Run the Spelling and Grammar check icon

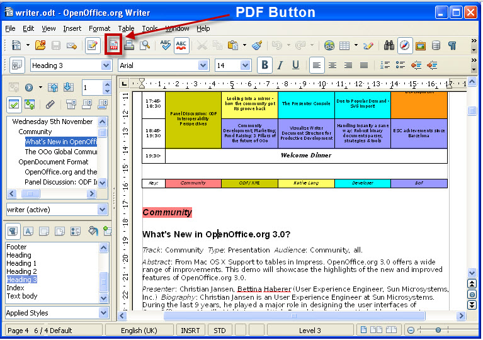165,45
